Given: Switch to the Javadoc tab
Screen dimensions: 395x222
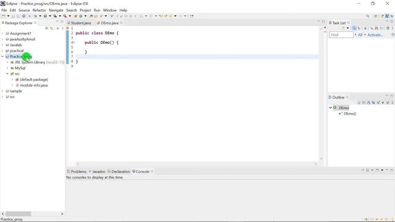Looking at the screenshot, I should (97, 171).
